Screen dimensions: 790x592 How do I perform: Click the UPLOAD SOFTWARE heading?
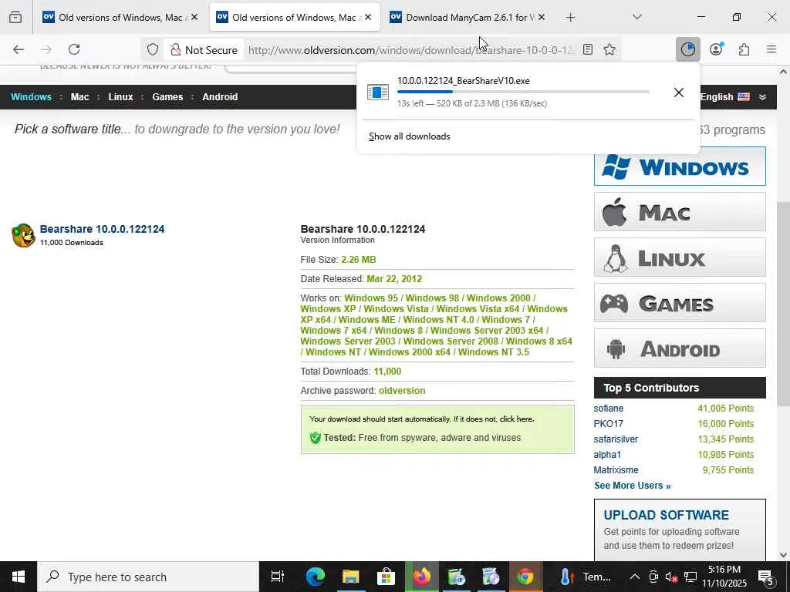click(666, 515)
